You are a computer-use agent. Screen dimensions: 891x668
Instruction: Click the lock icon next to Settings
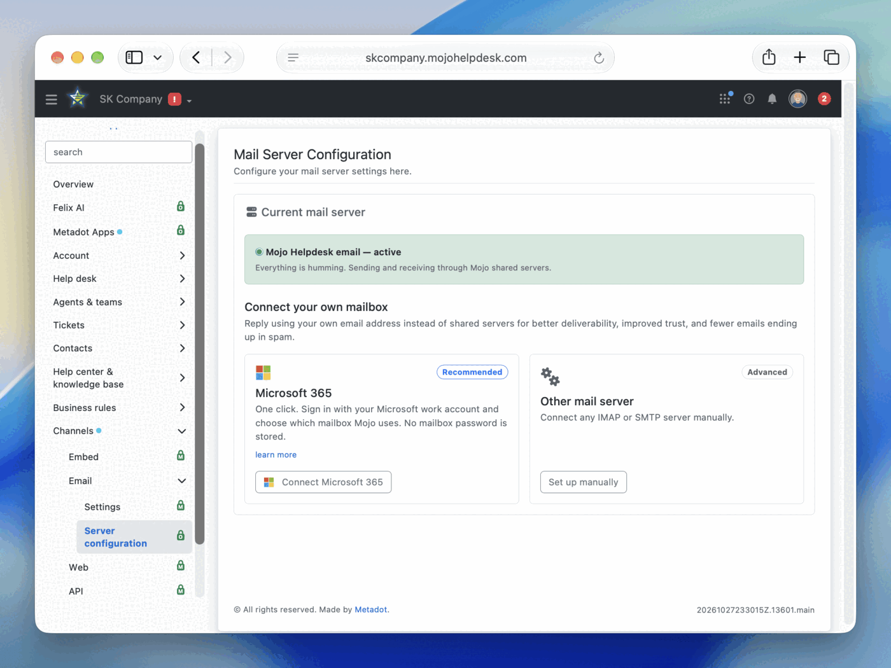point(181,506)
